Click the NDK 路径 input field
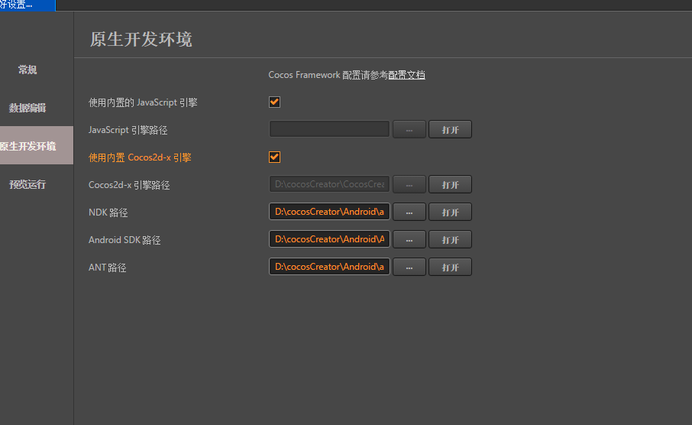 point(329,212)
